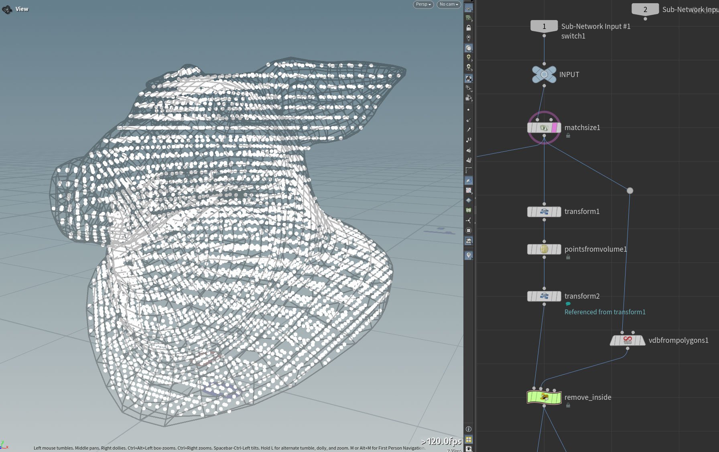Click the 'pointsfromvolume1' node name label
Screen dimensions: 719x452
click(x=596, y=249)
